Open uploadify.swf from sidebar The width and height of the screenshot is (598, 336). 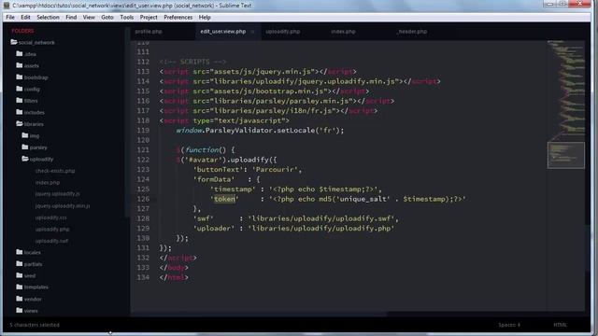pyautogui.click(x=52, y=241)
